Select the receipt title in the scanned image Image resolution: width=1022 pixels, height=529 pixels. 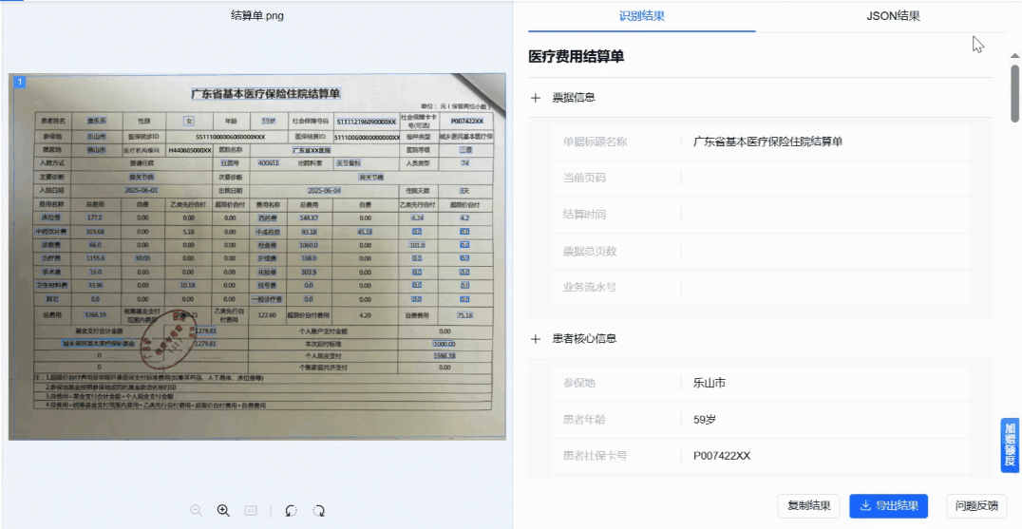(x=265, y=93)
